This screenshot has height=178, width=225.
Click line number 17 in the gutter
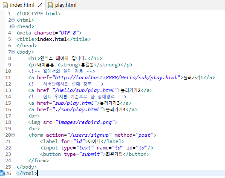tap(8, 116)
